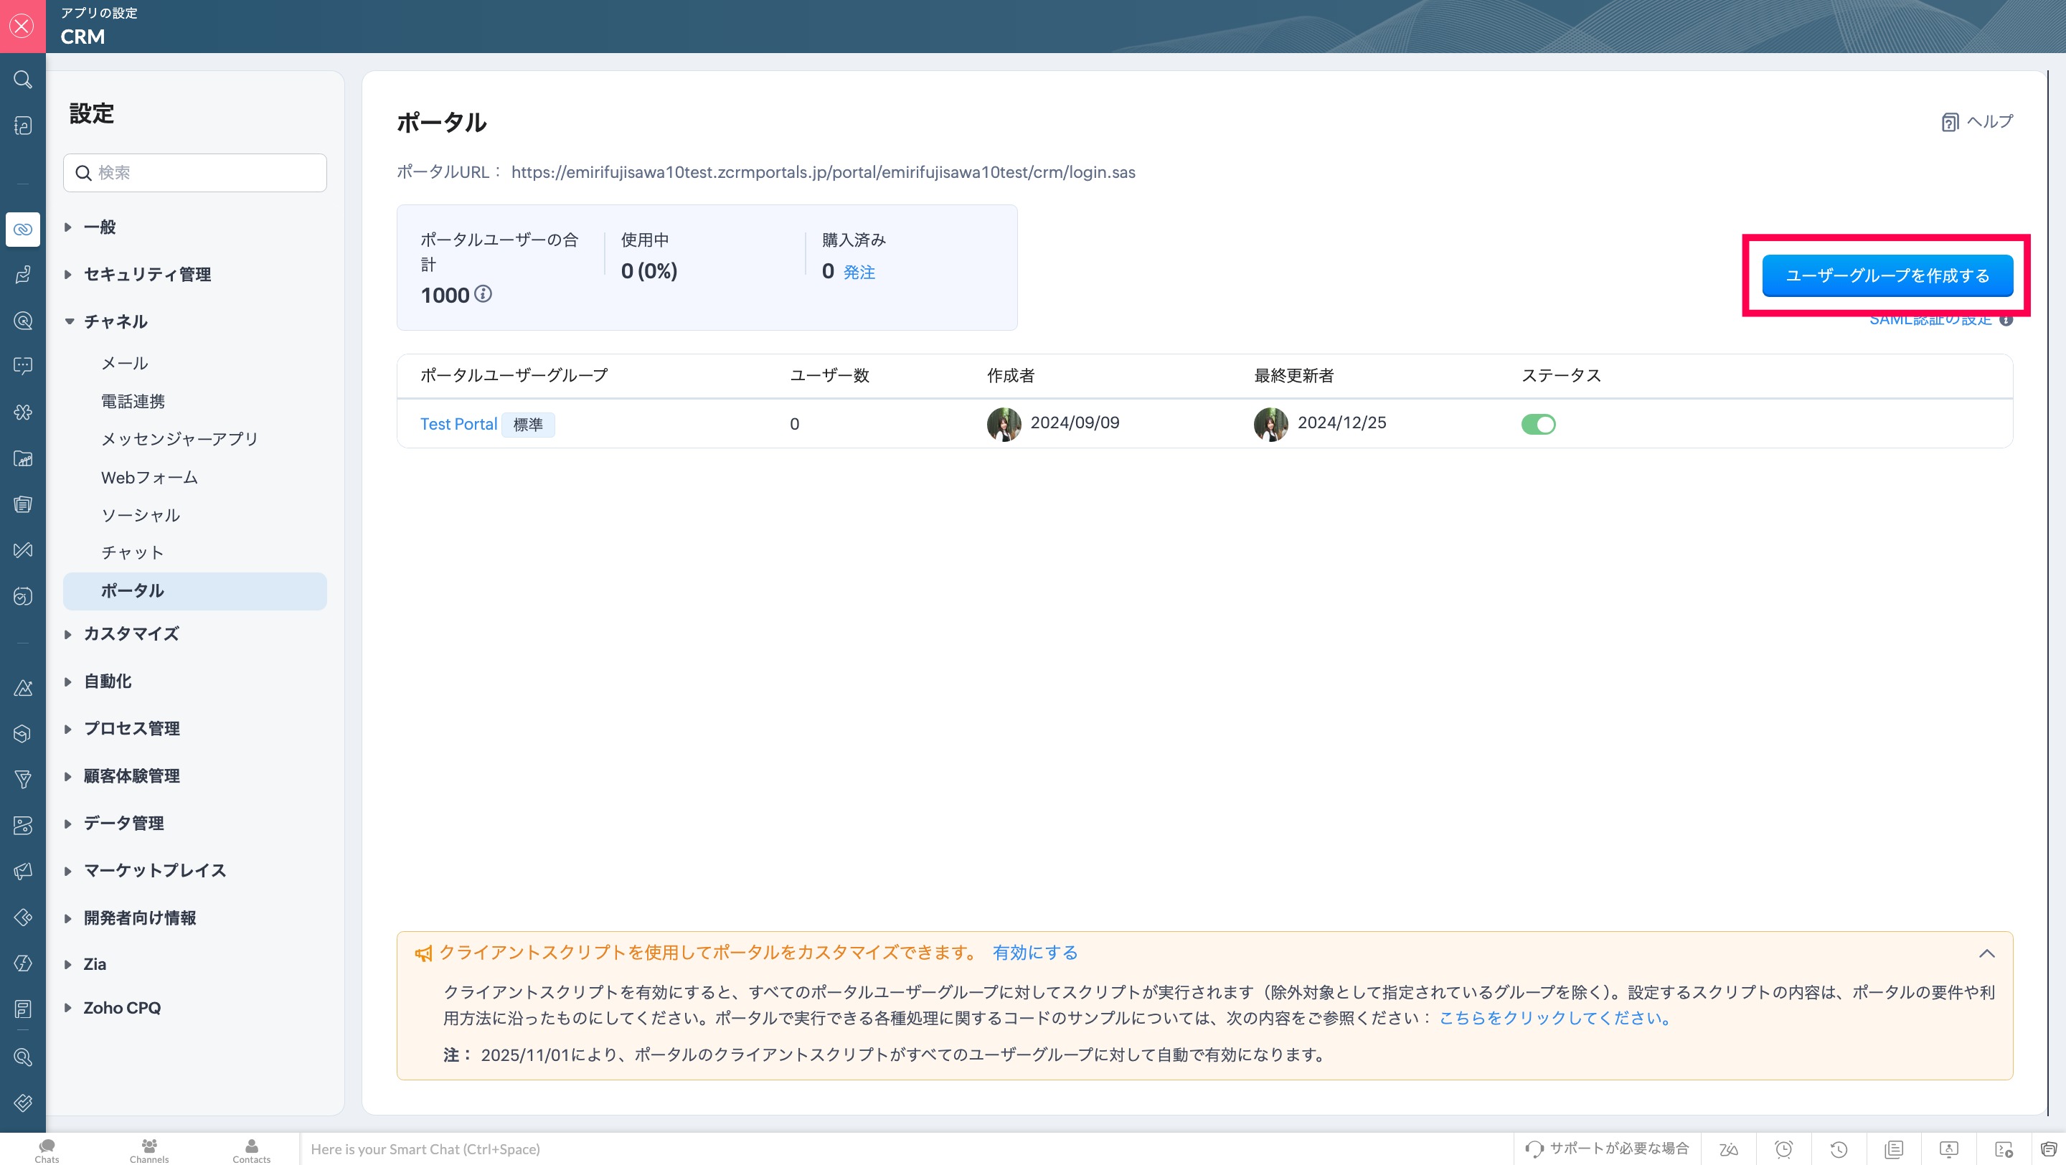
Task: Open the Chats icon at bottom left
Action: tap(47, 1150)
